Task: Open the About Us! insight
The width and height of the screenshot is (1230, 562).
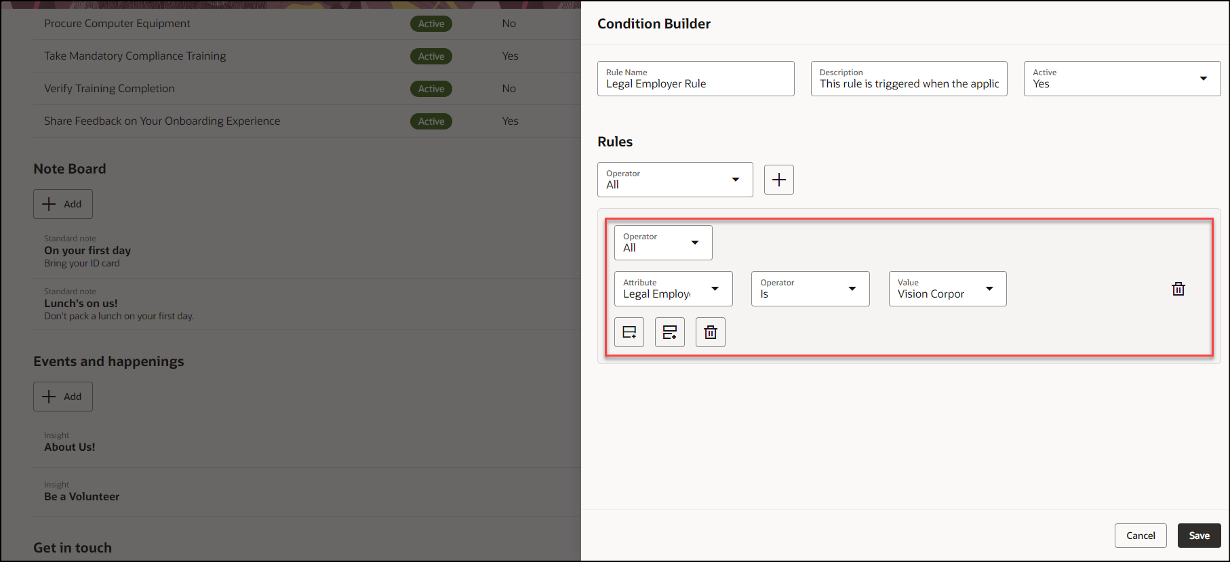Action: [306, 443]
